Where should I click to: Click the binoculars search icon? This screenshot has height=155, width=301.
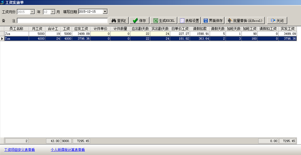pos(114,21)
